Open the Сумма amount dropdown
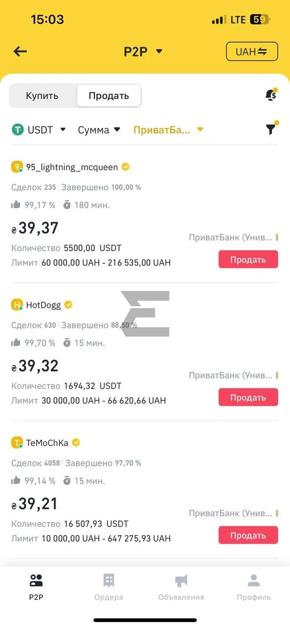290x628 pixels. (99, 130)
